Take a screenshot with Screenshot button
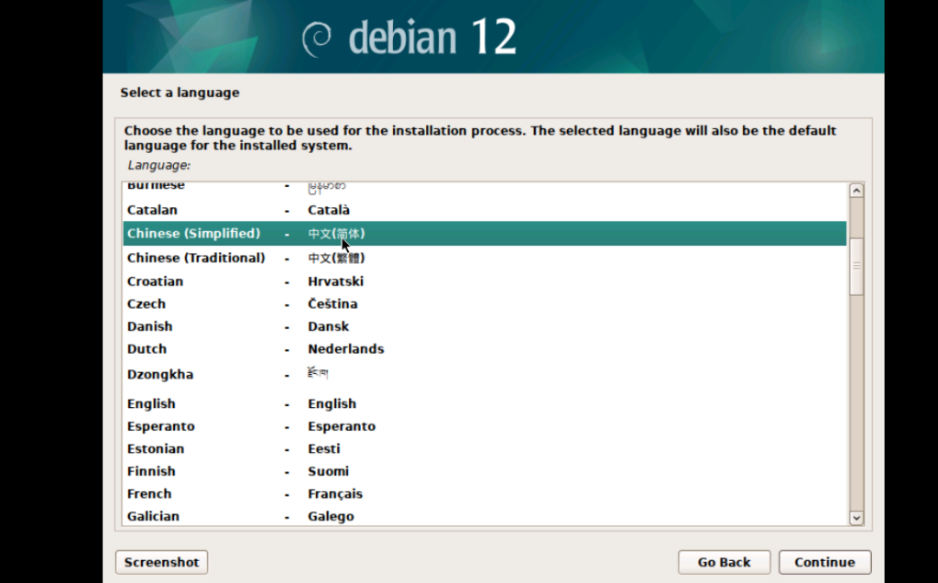 click(161, 562)
